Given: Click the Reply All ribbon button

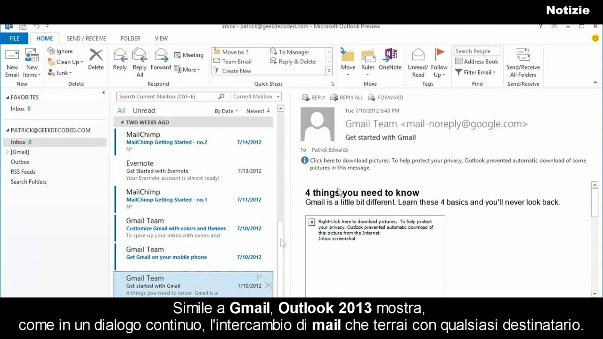Looking at the screenshot, I should click(140, 63).
